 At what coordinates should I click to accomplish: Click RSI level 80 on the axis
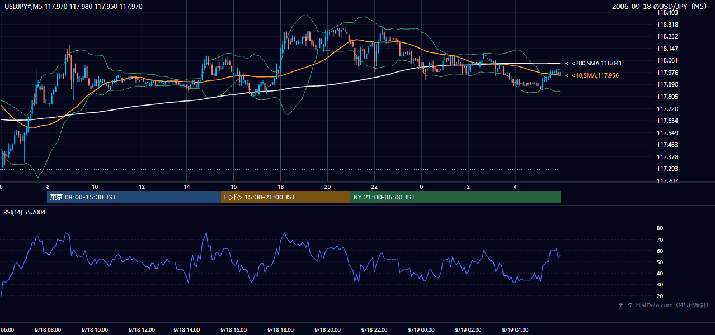pyautogui.click(x=660, y=228)
